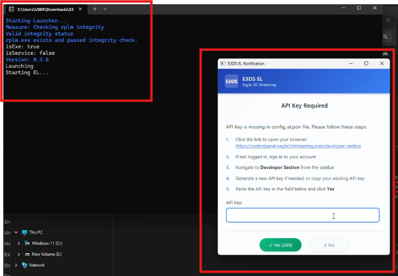Close the terminal window
The width and height of the screenshot is (398, 276).
coord(375,8)
